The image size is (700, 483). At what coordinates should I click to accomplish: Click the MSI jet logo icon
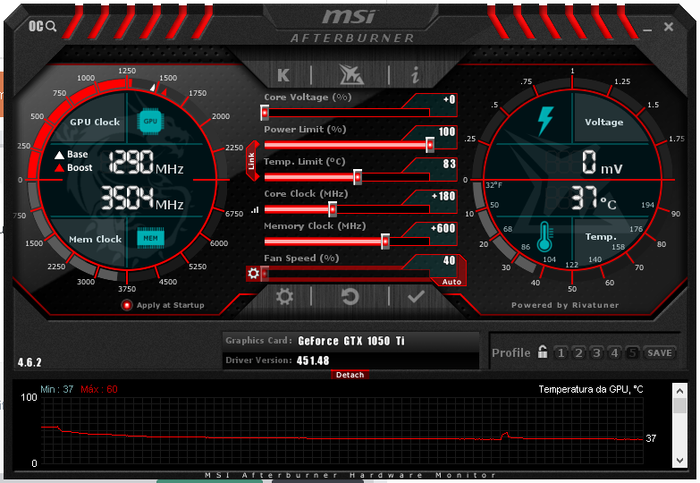coord(351,74)
